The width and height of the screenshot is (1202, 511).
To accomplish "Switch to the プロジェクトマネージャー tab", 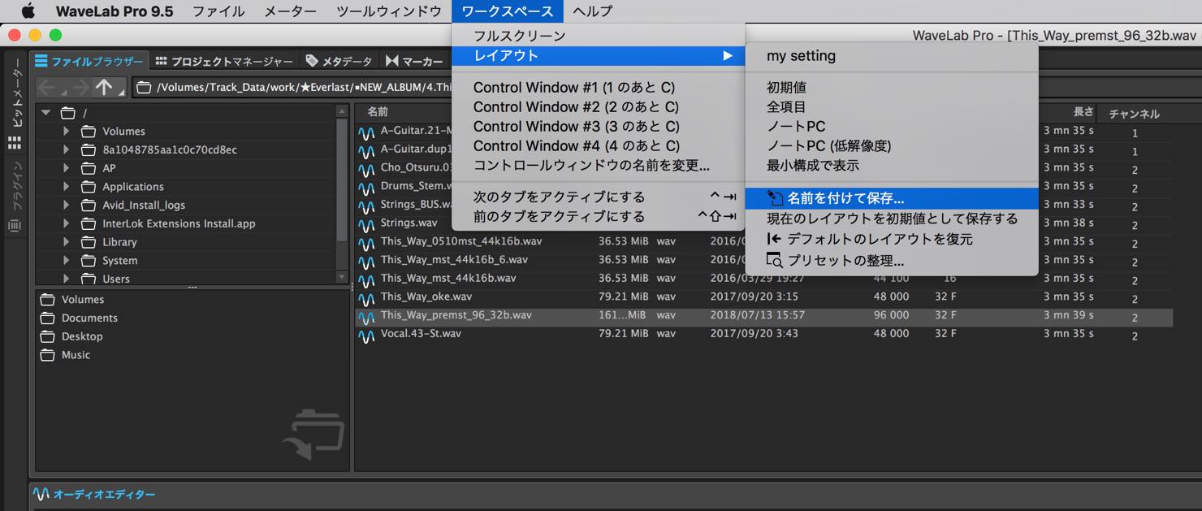I will point(224,61).
